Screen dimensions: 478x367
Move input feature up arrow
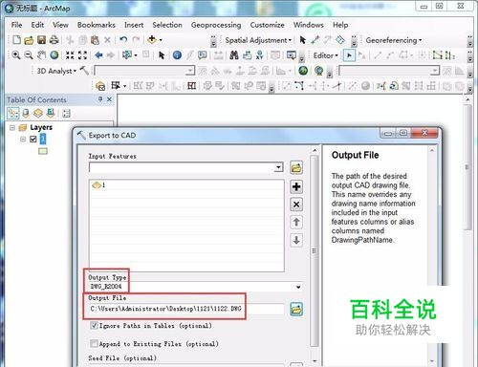(x=296, y=222)
